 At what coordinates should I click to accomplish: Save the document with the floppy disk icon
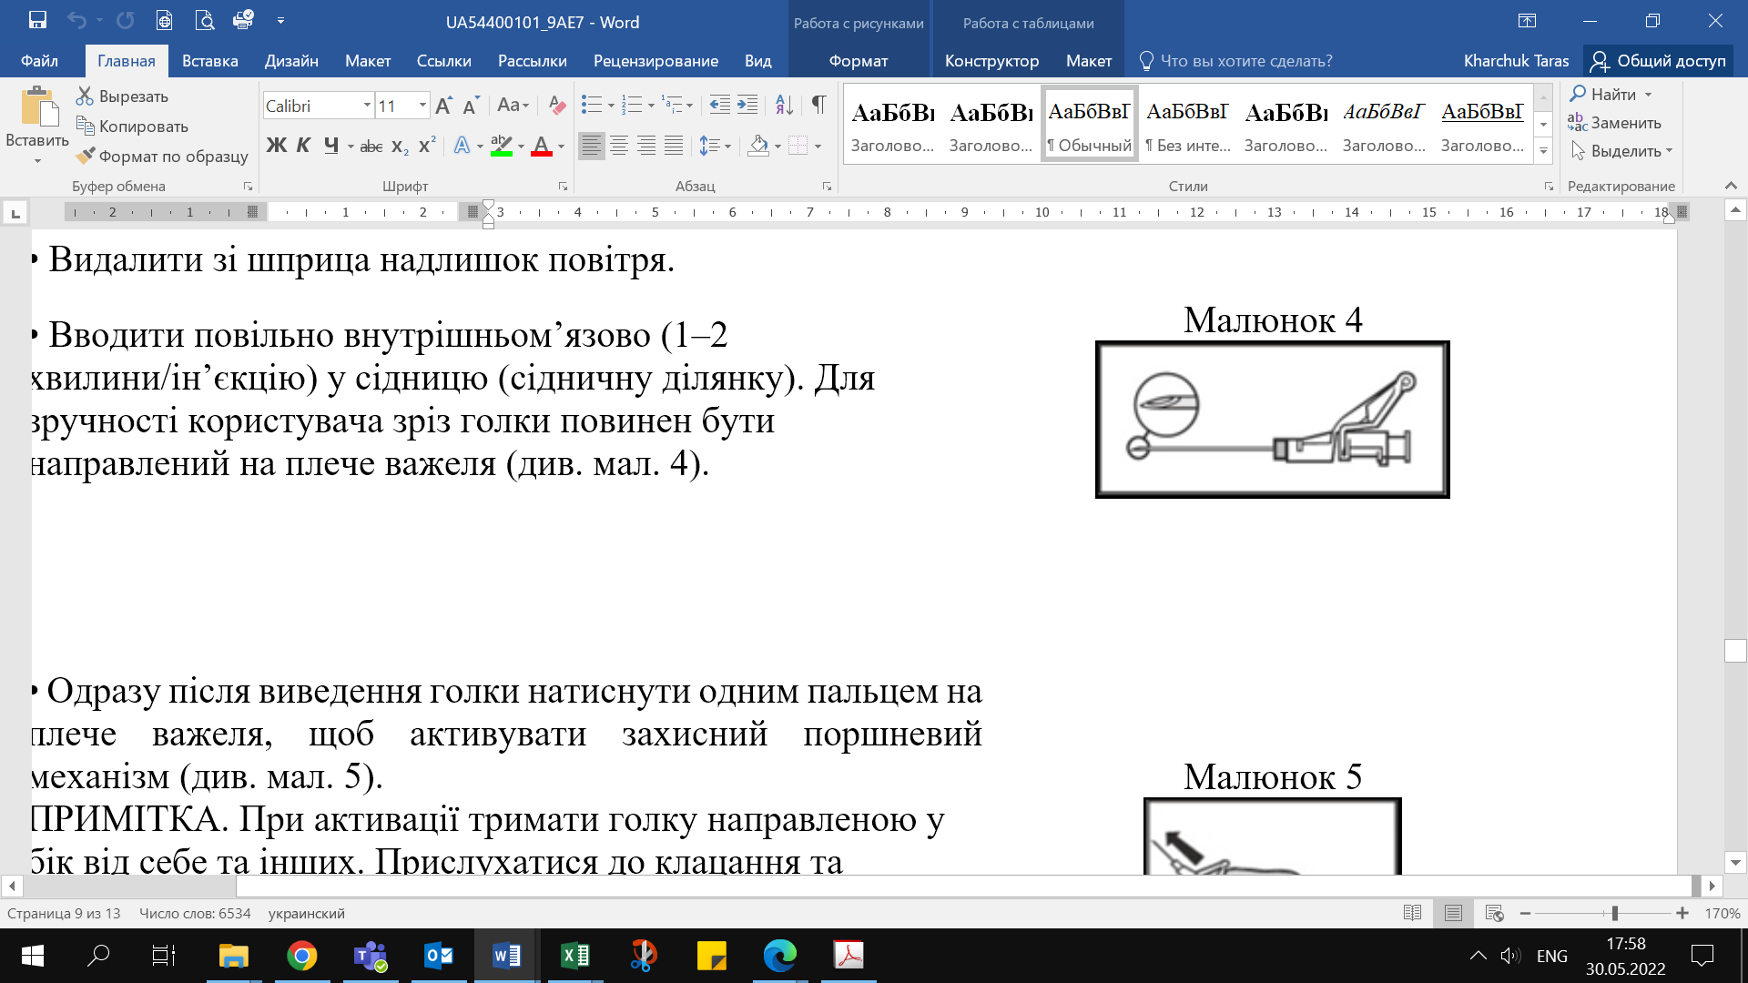tap(37, 20)
